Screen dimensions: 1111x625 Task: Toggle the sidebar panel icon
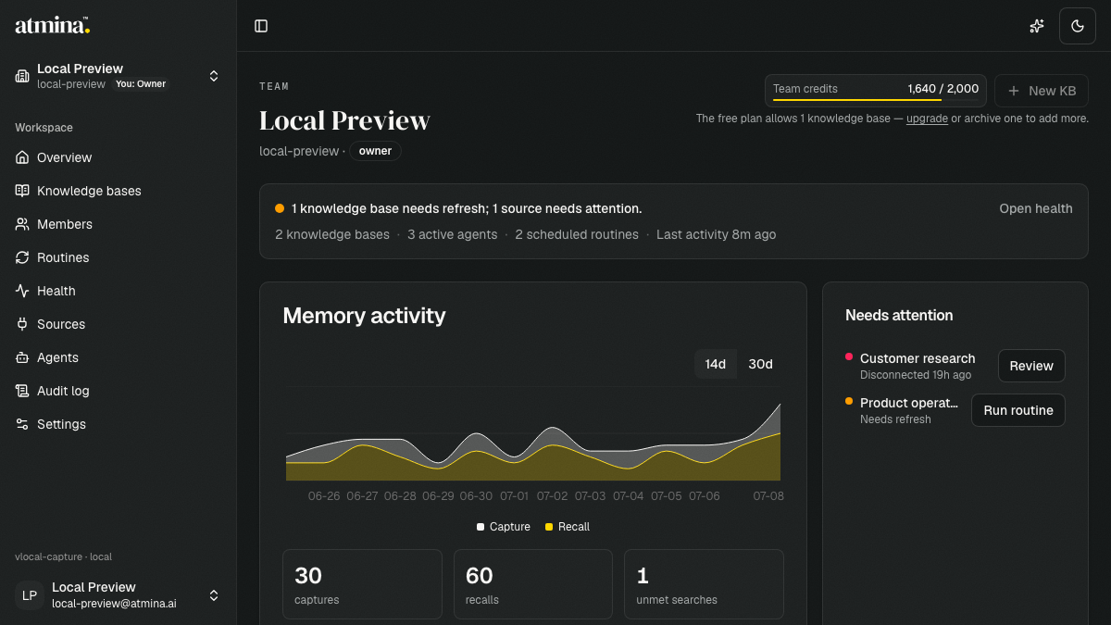[261, 26]
